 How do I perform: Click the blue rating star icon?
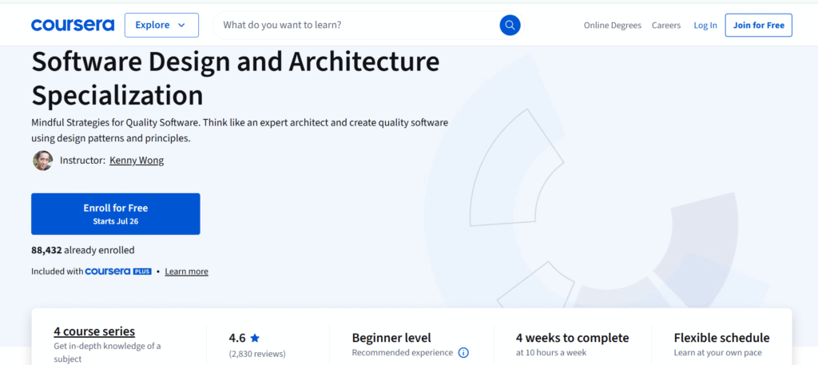point(255,338)
